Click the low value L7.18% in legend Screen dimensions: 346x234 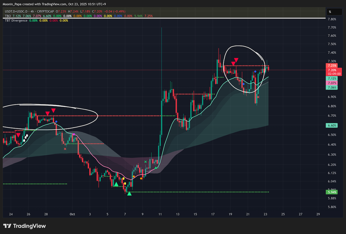[x=85, y=12]
